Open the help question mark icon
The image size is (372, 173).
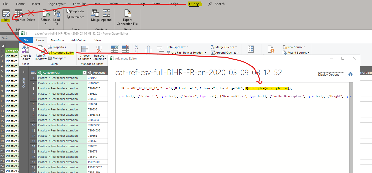(x=350, y=74)
